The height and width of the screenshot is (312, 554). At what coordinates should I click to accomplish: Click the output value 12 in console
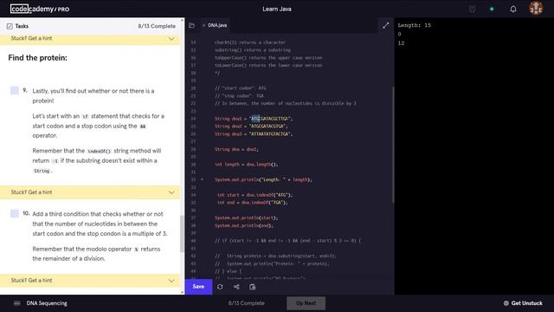pos(401,43)
